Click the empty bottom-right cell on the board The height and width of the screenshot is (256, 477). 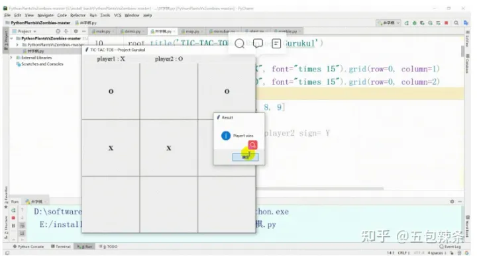pyautogui.click(x=227, y=204)
